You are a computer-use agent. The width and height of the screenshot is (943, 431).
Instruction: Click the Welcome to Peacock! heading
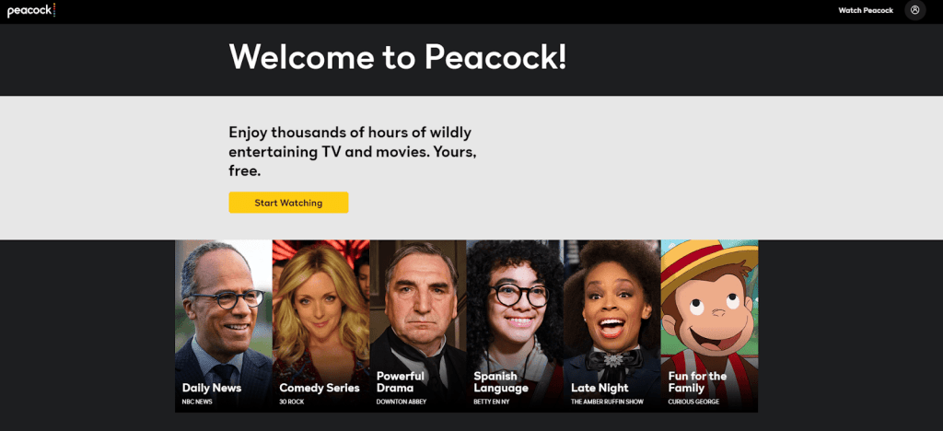tap(398, 57)
